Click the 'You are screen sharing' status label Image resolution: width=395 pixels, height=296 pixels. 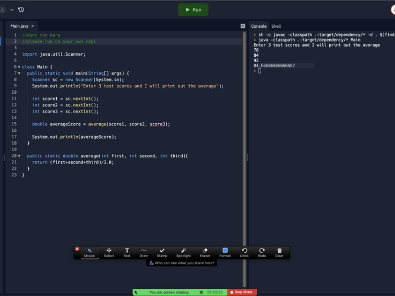[169, 293]
